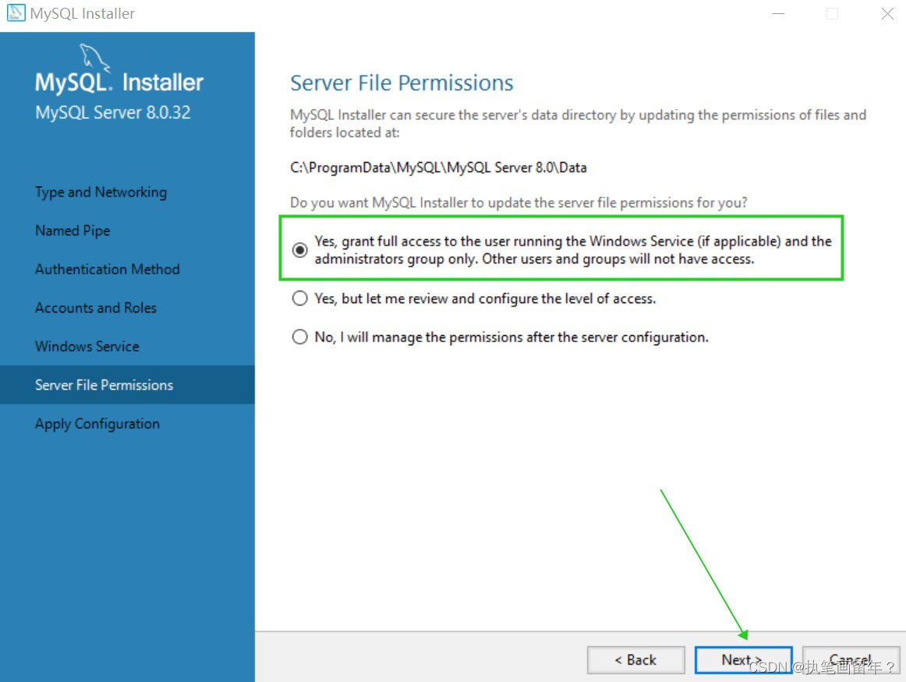Viewport: 906px width, 682px height.
Task: Click the Cancel button
Action: [851, 660]
